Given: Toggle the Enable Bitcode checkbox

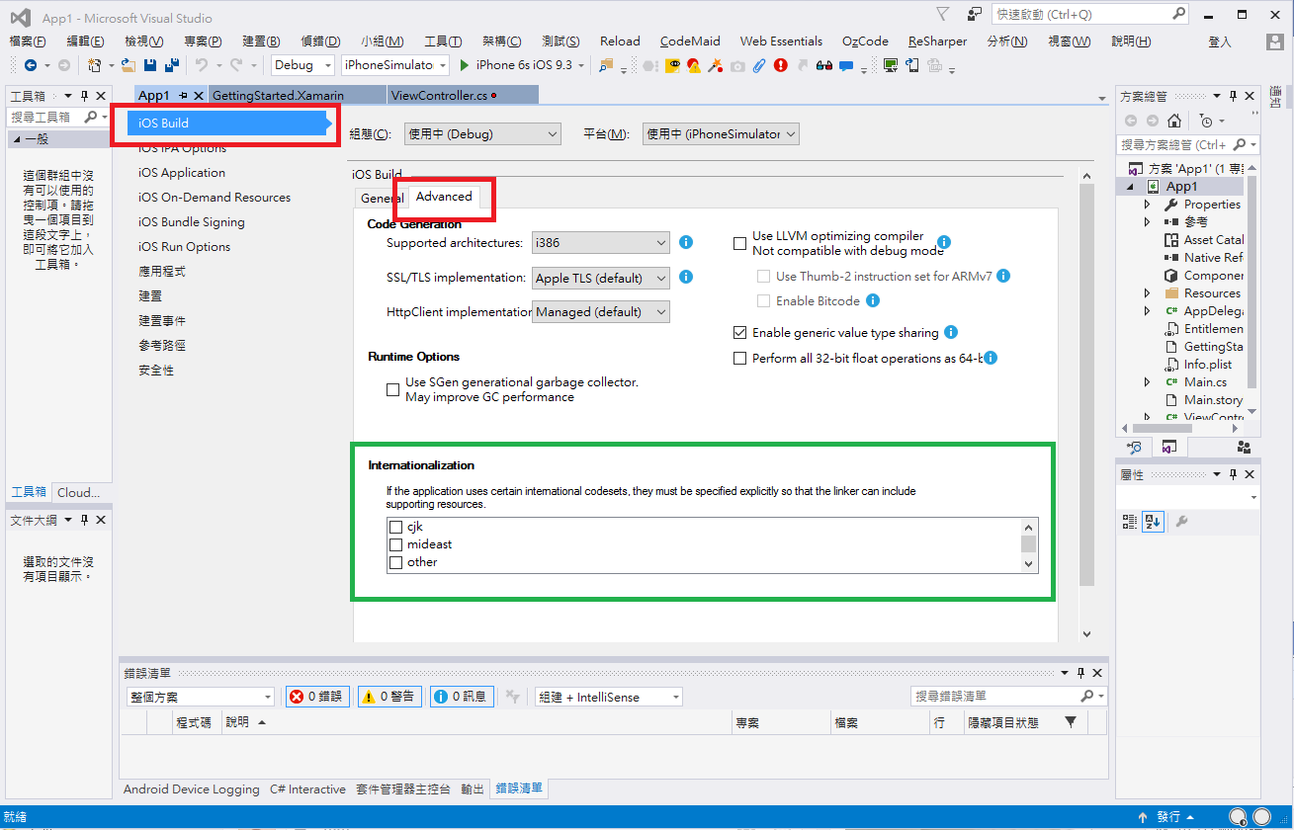Looking at the screenshot, I should (763, 300).
